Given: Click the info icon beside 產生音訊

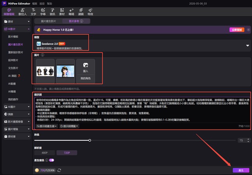Looking at the screenshot, I should tap(47, 160).
